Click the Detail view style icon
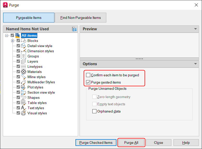The width and height of the screenshot is (202, 149). [x=23, y=46]
